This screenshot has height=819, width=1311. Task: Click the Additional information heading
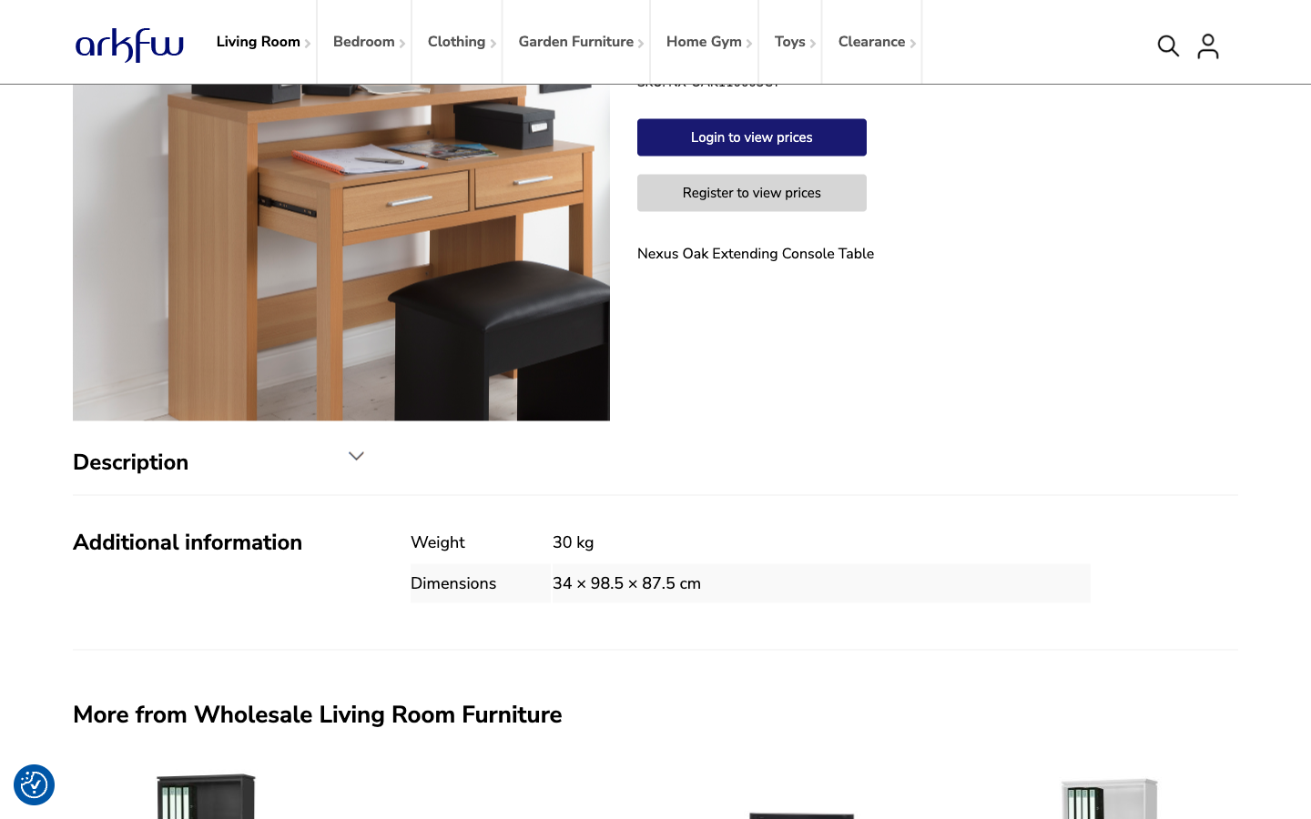[188, 542]
